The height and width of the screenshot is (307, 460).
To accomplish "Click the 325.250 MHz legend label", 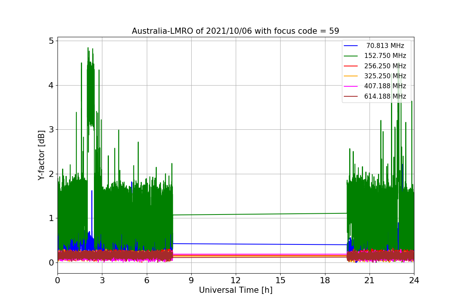I will point(385,76).
